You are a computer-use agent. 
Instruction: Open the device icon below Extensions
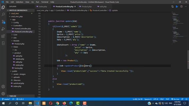pyautogui.click(x=3, y=43)
